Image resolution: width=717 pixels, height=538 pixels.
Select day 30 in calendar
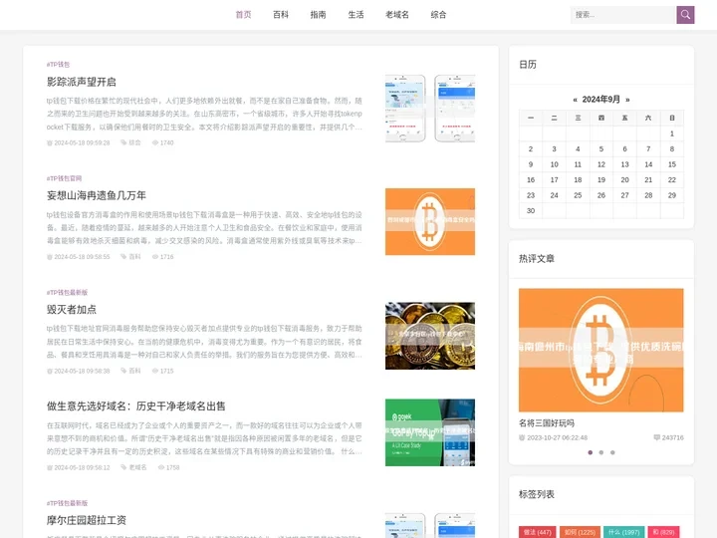tap(531, 211)
